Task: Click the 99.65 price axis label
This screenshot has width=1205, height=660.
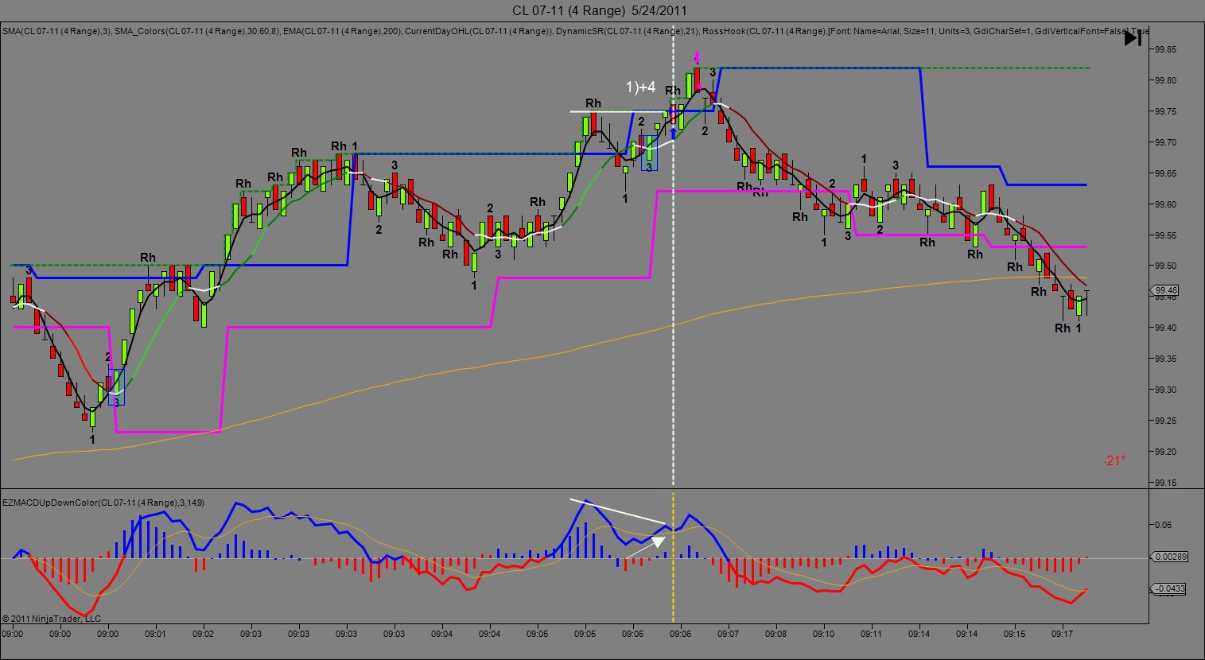Action: coord(1166,173)
